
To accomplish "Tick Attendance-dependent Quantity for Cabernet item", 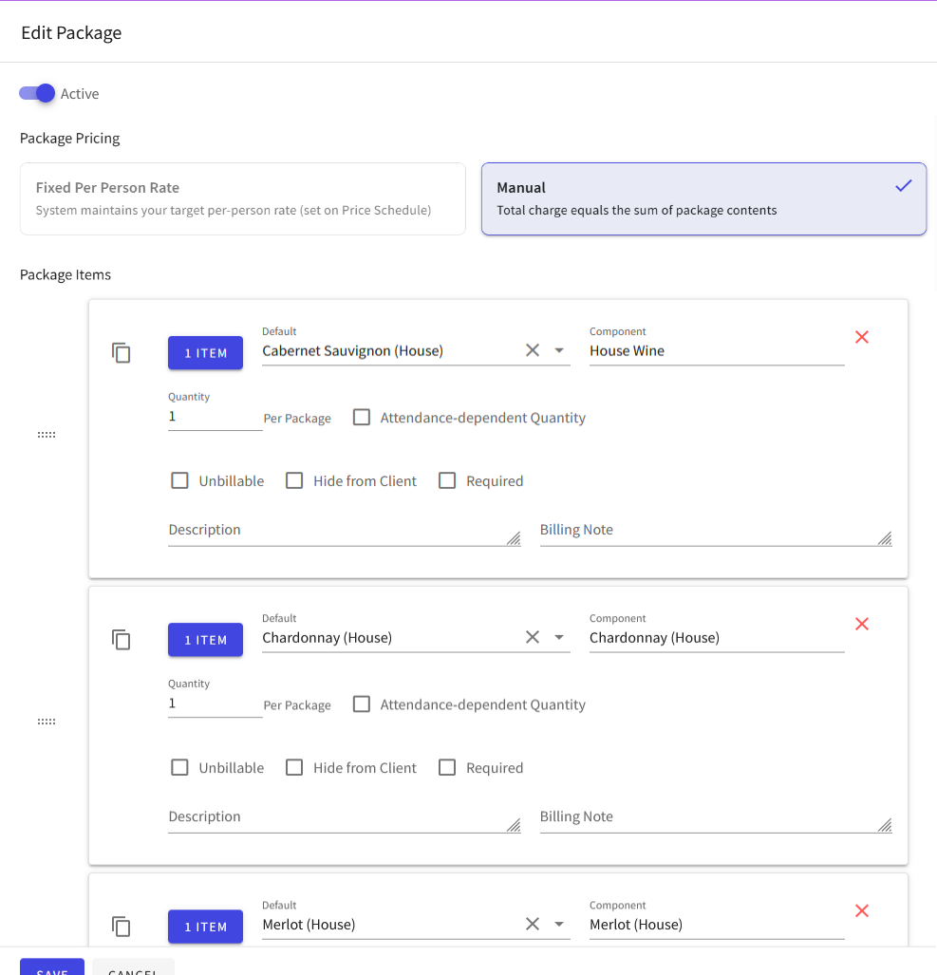I will point(362,417).
